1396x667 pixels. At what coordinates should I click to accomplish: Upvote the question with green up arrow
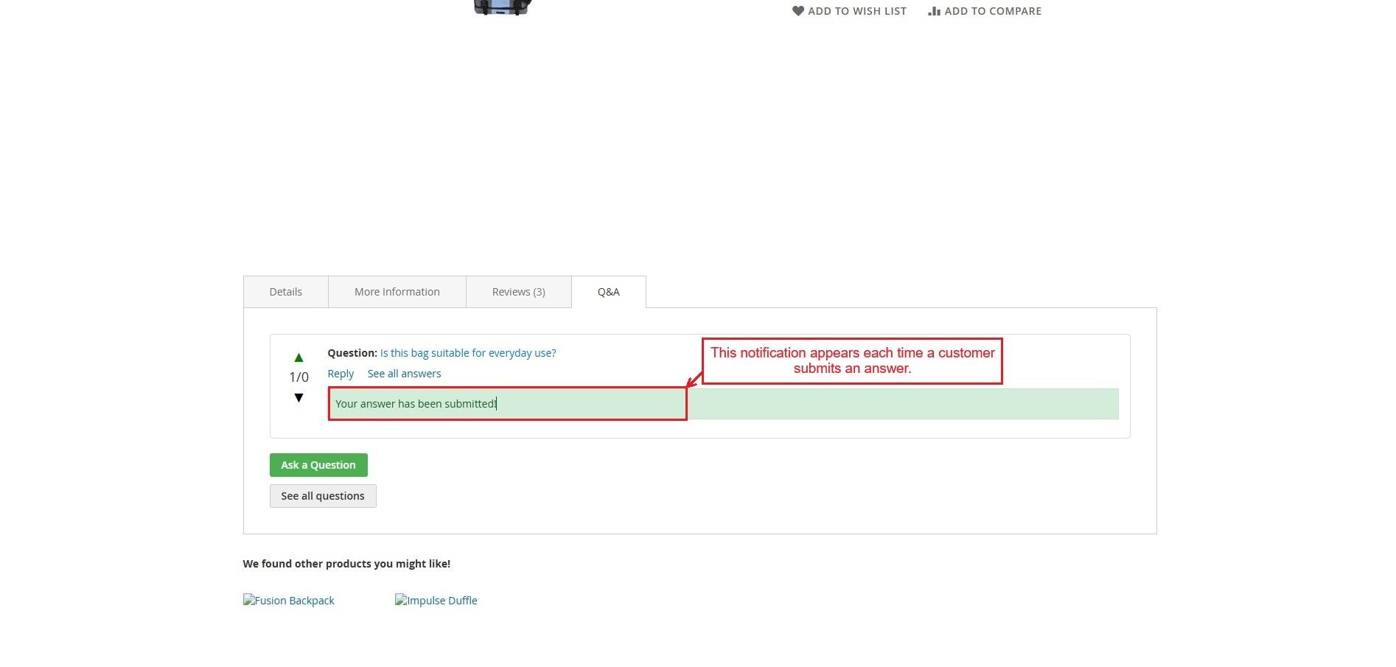299,357
